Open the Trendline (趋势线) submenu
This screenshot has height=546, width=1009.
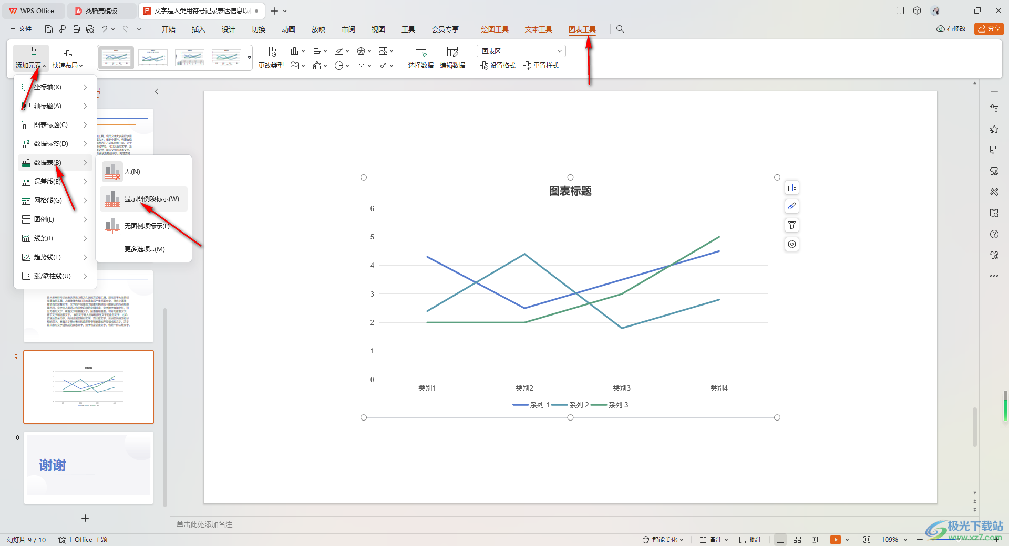[x=55, y=257]
